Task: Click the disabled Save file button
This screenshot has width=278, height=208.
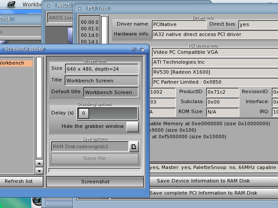Action: pos(95,159)
